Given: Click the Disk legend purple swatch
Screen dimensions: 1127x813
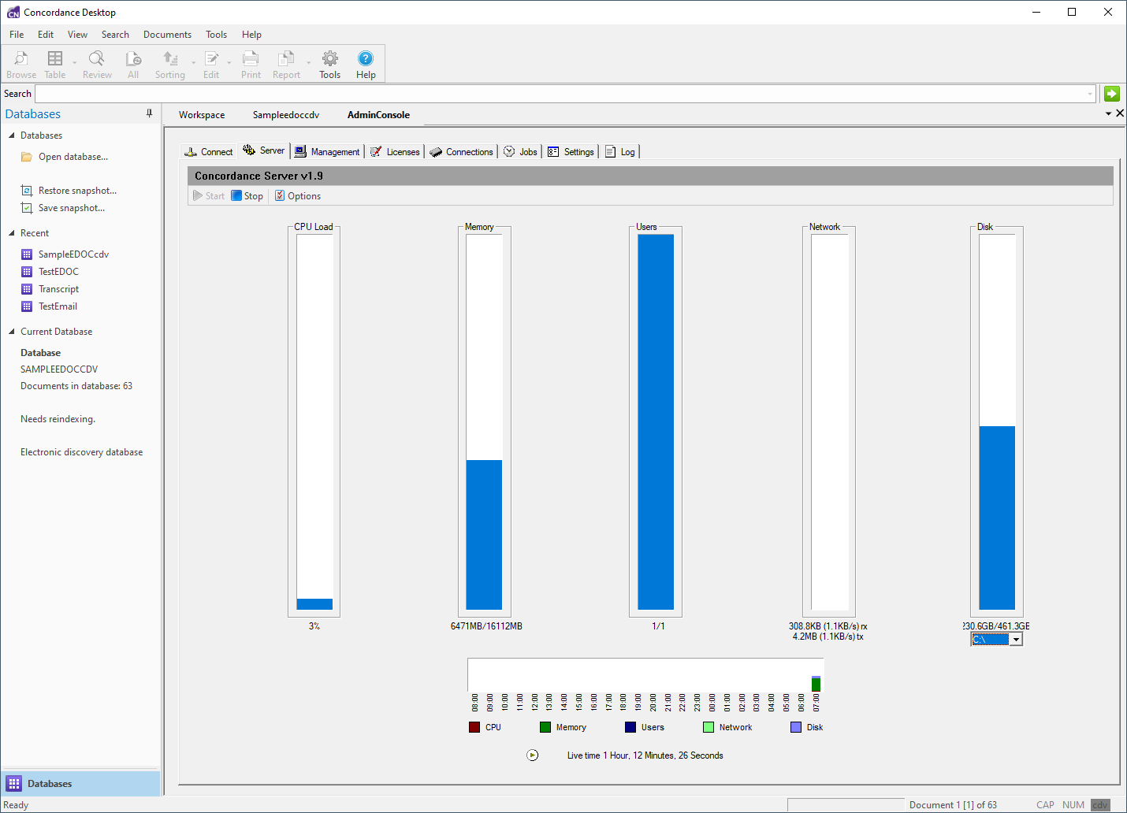Looking at the screenshot, I should click(x=796, y=727).
